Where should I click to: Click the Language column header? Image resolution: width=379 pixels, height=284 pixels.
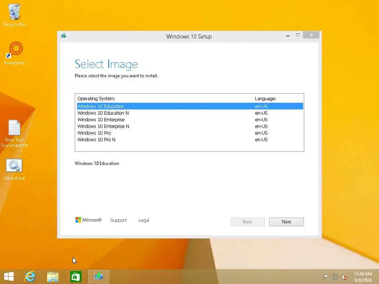point(265,98)
